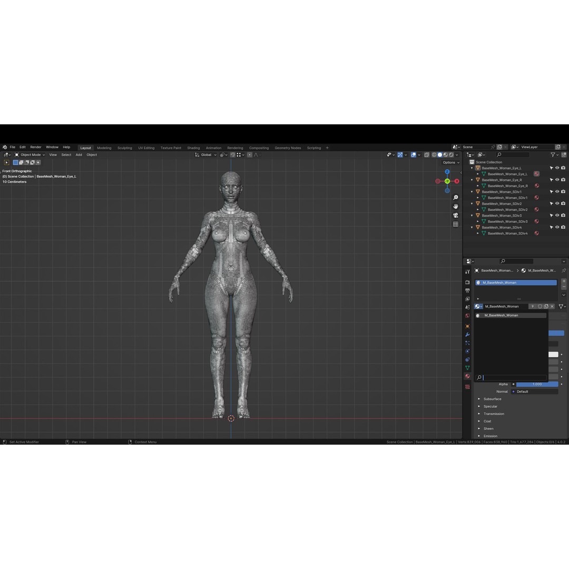
Task: Switch to the Sculpting workspace tab
Action: 124,148
